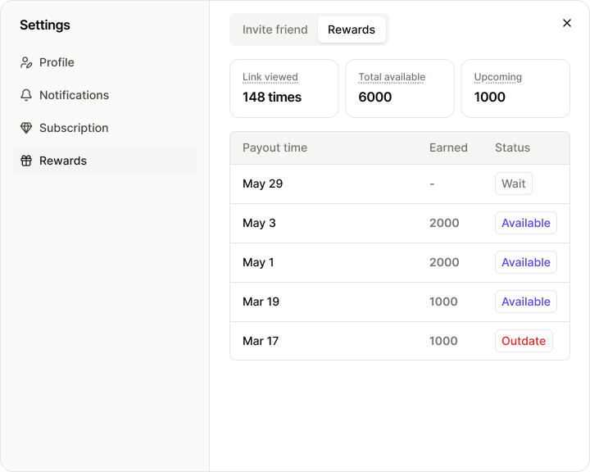590x472 pixels.
Task: Click the Upcoming 1000 value
Action: (489, 98)
